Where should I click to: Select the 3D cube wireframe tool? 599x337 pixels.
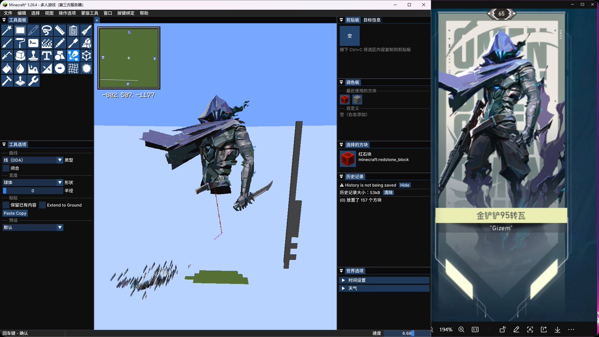(x=86, y=55)
